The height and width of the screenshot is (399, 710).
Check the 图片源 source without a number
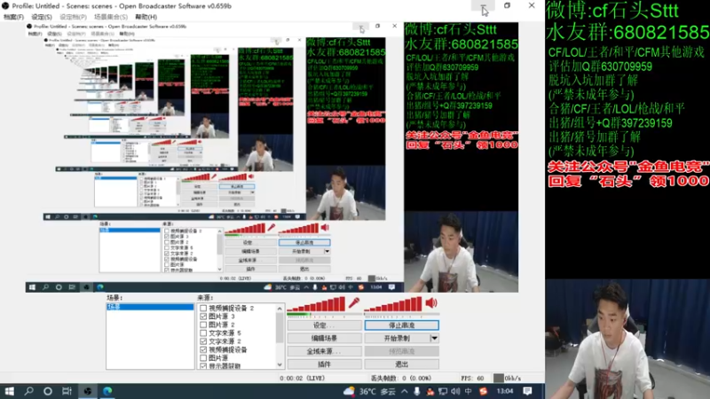(x=203, y=358)
